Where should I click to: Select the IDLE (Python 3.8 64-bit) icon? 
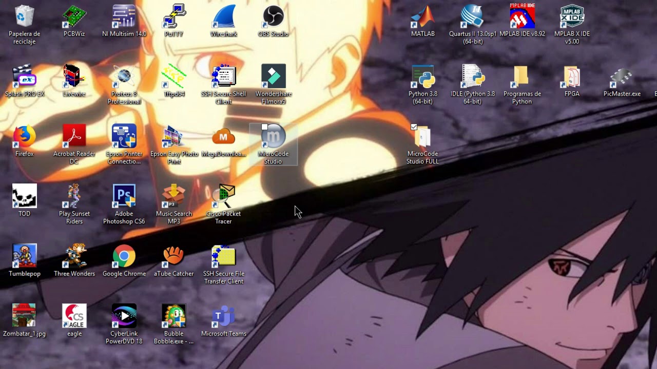click(x=472, y=76)
